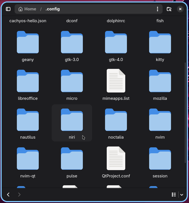Click the session name label
The height and width of the screenshot is (203, 189).
point(160,176)
